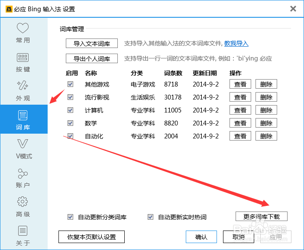304x250 pixels.
Task: Toggle 自动更新实时热词 checkbox
Action: tap(150, 217)
